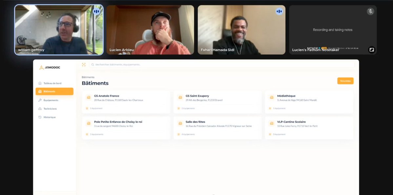Click the Tableau de bord home icon
This screenshot has height=195, width=393.
[40, 83]
